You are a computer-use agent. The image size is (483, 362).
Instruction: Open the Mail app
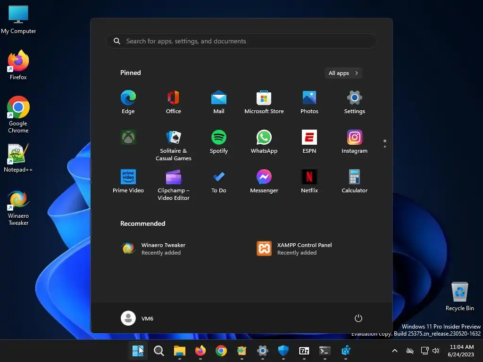(x=219, y=102)
